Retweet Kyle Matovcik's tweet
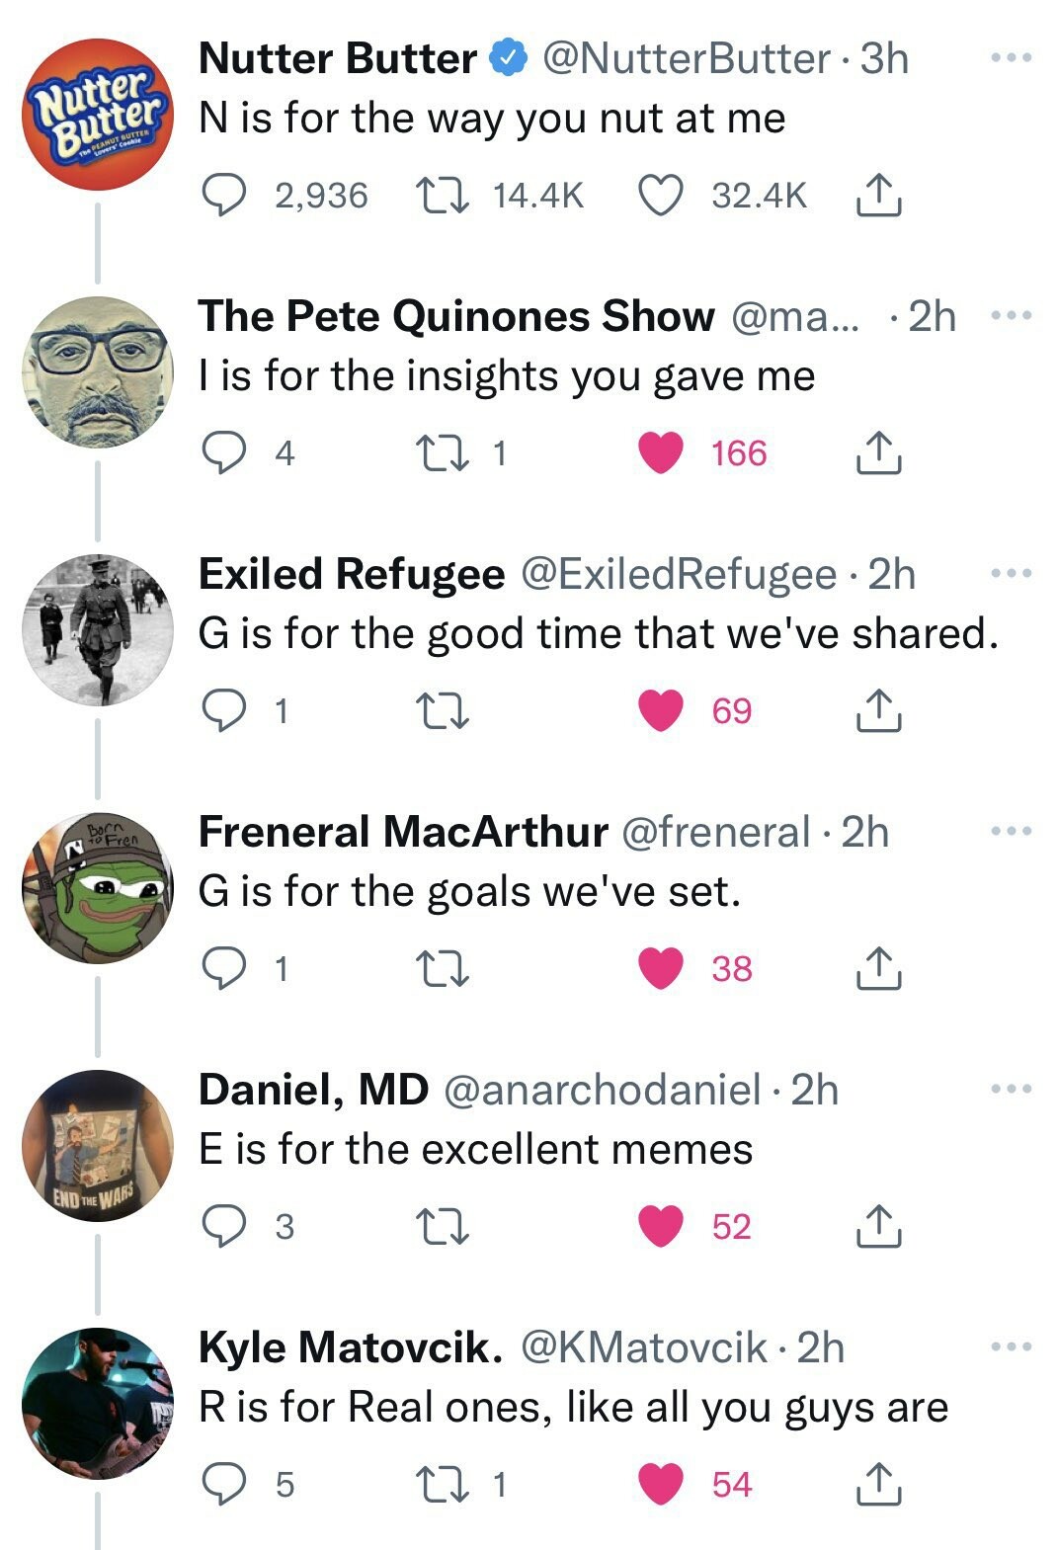The image size is (1057, 1550). (x=443, y=1485)
